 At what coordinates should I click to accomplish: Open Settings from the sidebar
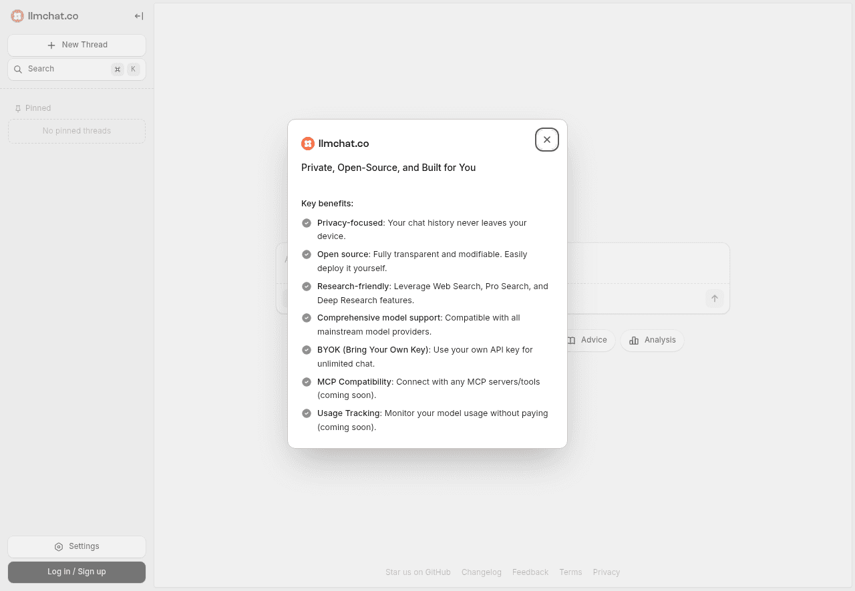(x=77, y=546)
